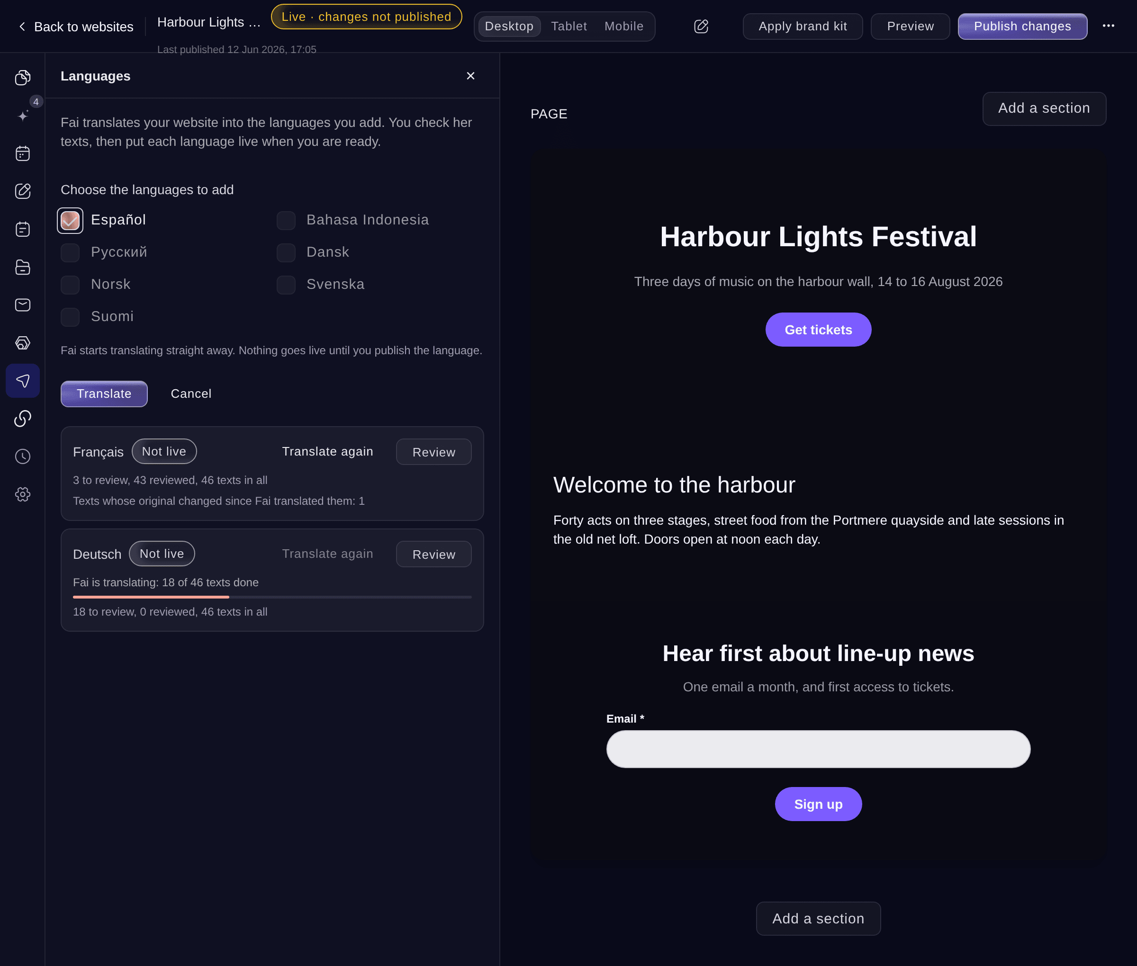Click Review for Deutsch
Viewport: 1137px width, 966px height.
click(x=433, y=554)
